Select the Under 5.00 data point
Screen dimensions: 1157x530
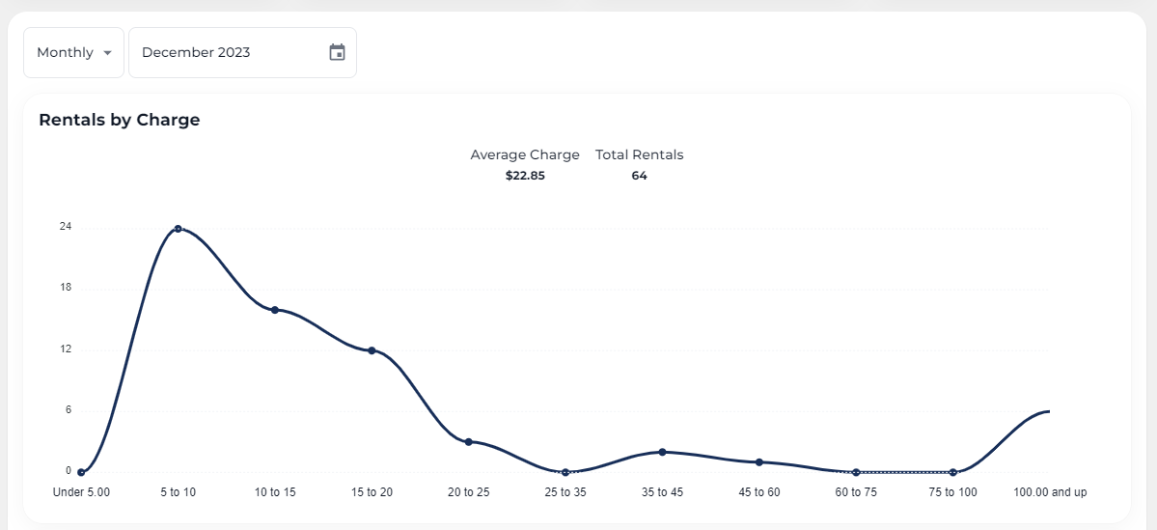(81, 472)
